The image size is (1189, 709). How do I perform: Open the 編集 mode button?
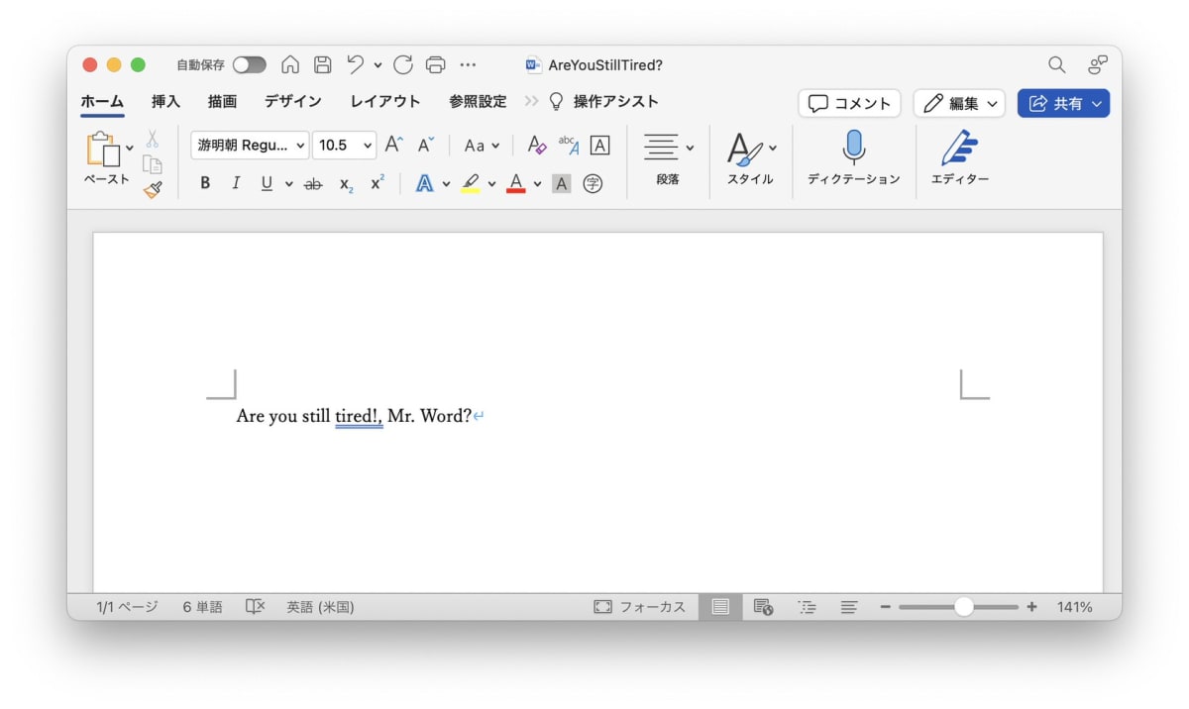pyautogui.click(x=959, y=103)
